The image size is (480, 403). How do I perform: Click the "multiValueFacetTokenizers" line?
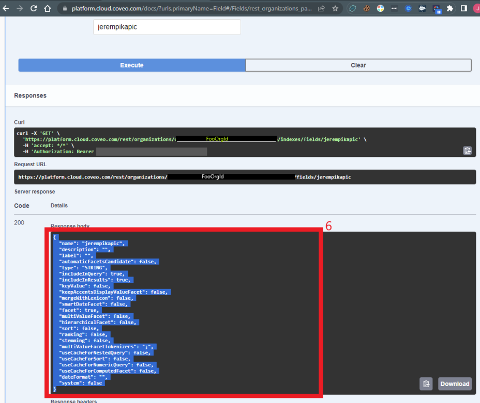pos(106,347)
